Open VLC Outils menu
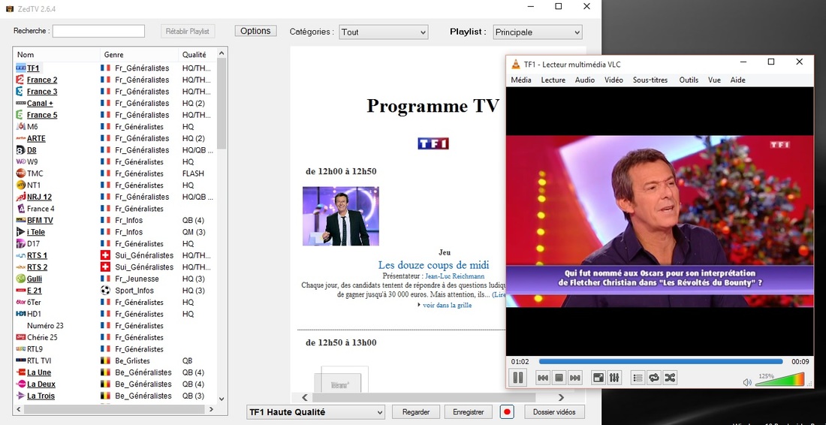The height and width of the screenshot is (425, 826). pyautogui.click(x=689, y=80)
